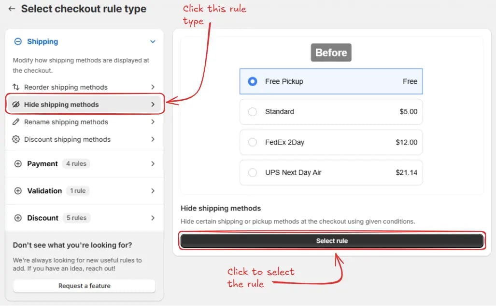This screenshot has width=496, height=306.
Task: Pick the UPS Next Day Air radio
Action: coord(253,173)
